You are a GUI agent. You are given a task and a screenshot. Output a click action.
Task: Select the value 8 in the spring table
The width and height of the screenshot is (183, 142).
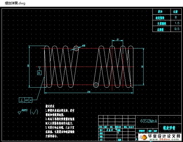point(176,17)
